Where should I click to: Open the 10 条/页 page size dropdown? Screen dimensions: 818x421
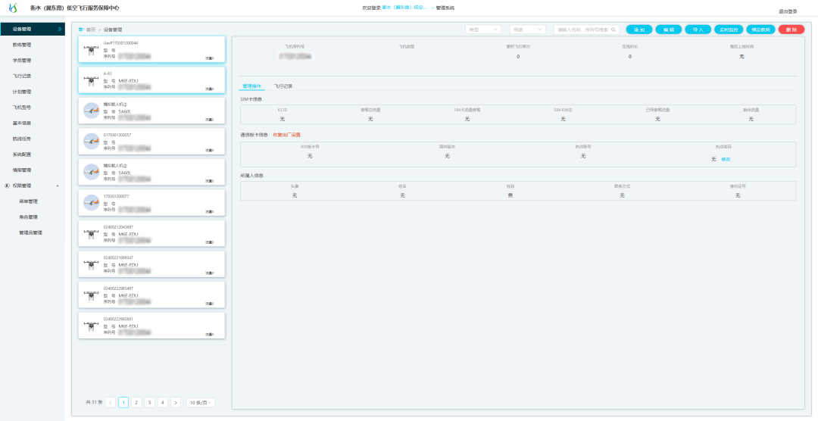201,403
